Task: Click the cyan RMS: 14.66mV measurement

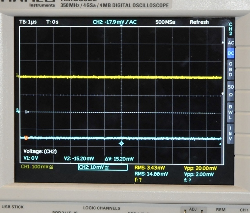Action: point(151,174)
